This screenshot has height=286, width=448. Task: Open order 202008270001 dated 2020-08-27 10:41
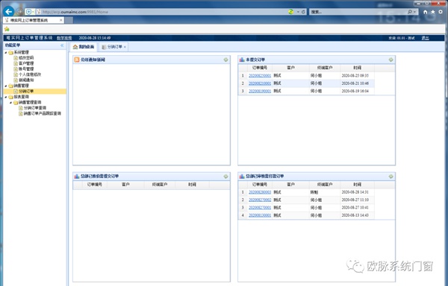(260, 208)
